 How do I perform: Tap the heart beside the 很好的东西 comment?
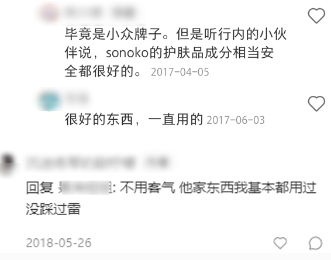tap(316, 103)
